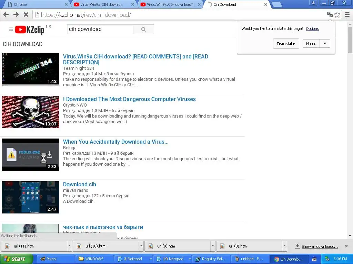Image resolution: width=353 pixels, height=264 pixels.
Task: Switch to Registry Editor in taskbar
Action: 212,259
